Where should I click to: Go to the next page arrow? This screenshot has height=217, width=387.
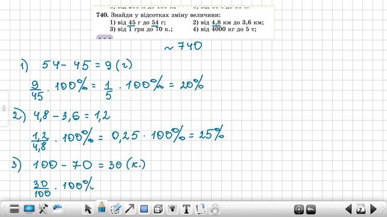[374, 209]
